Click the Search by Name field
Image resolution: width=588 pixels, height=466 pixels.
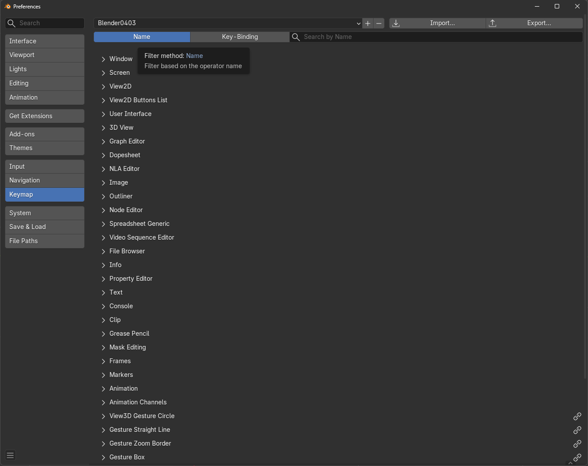click(x=436, y=37)
